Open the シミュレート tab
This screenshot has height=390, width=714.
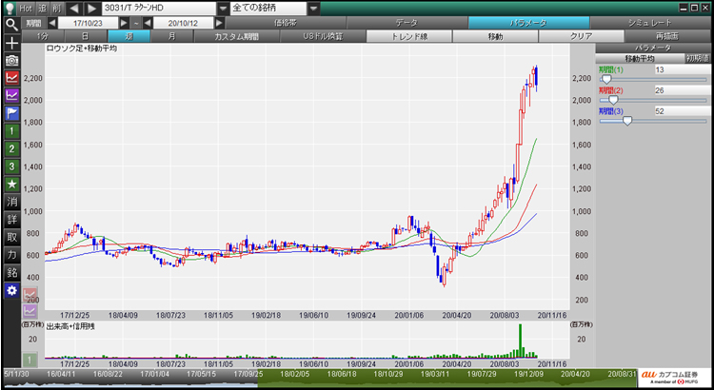pyautogui.click(x=650, y=23)
